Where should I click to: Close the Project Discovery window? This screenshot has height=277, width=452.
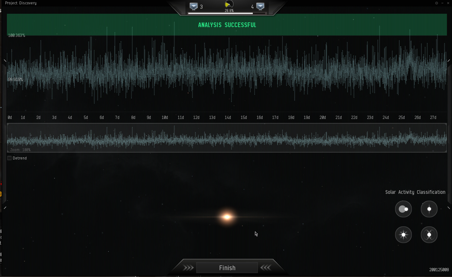tap(448, 3)
